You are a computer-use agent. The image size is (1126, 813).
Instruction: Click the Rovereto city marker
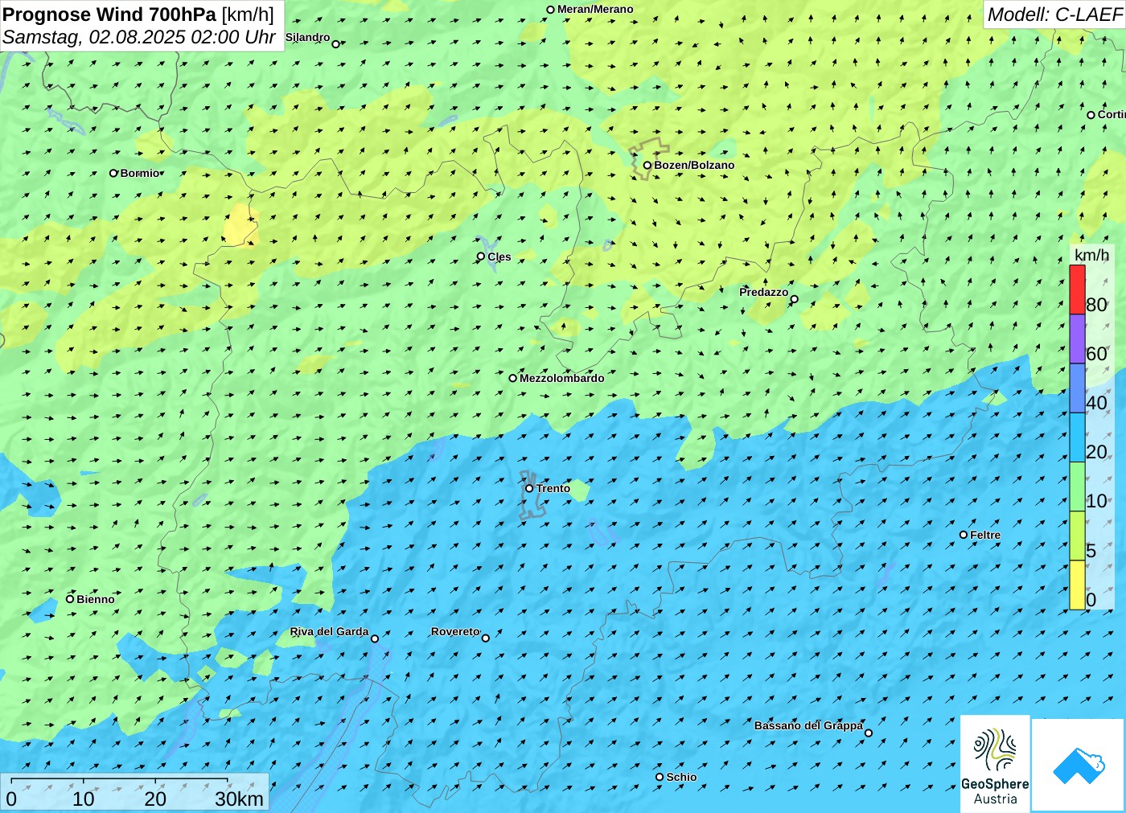pos(485,638)
